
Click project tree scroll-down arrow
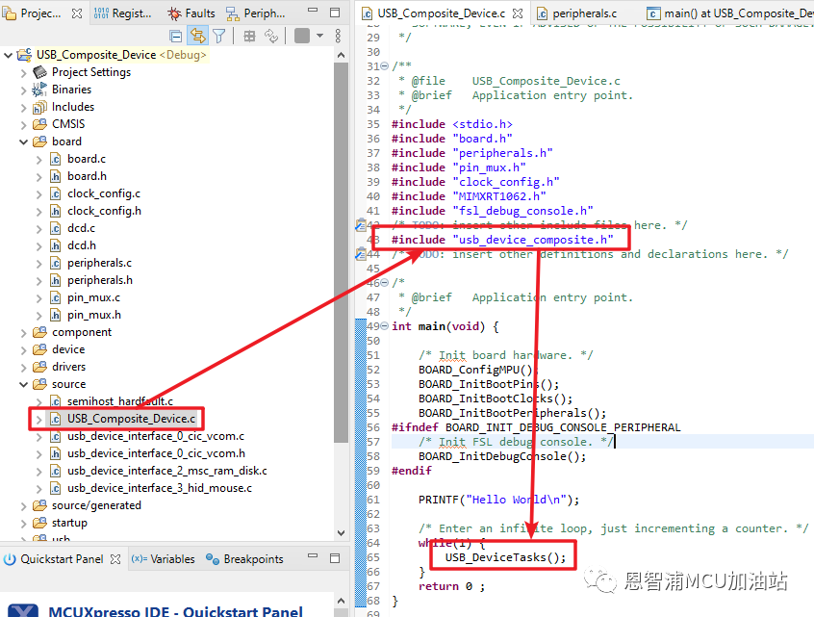(341, 533)
